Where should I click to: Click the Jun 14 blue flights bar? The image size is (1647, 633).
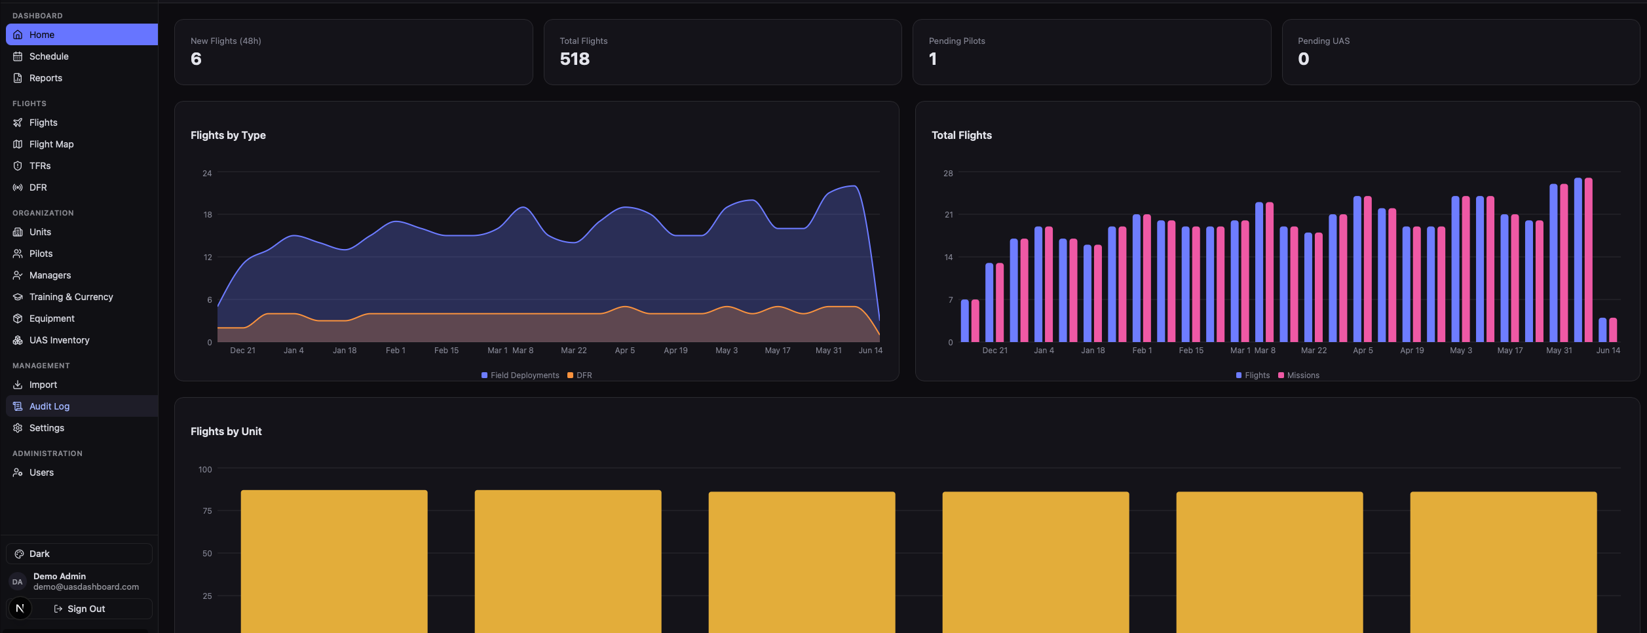(1602, 330)
